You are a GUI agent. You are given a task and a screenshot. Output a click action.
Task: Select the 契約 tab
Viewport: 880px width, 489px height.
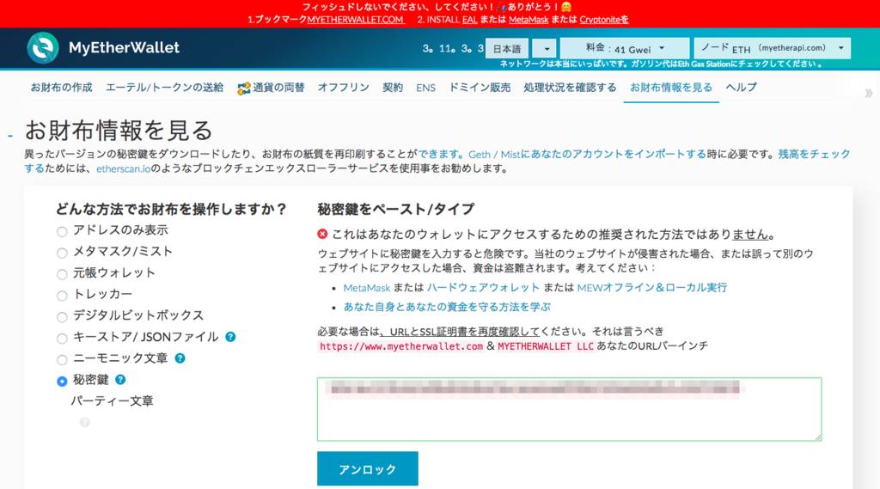pos(393,88)
